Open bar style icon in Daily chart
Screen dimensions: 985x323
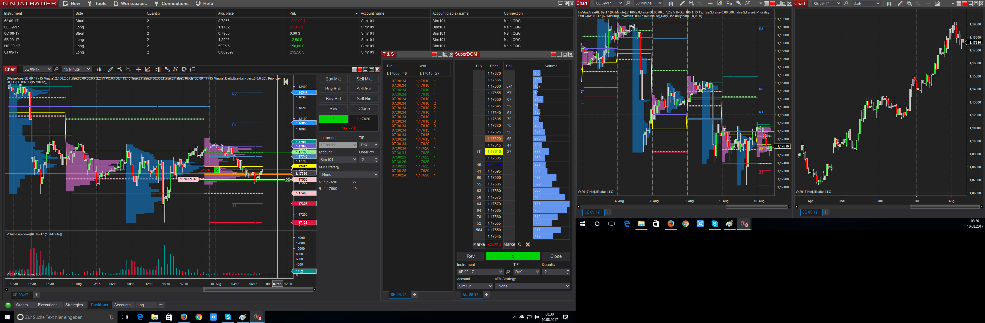coord(889,3)
